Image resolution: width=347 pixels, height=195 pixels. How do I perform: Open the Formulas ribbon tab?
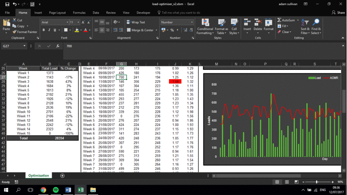(79, 13)
